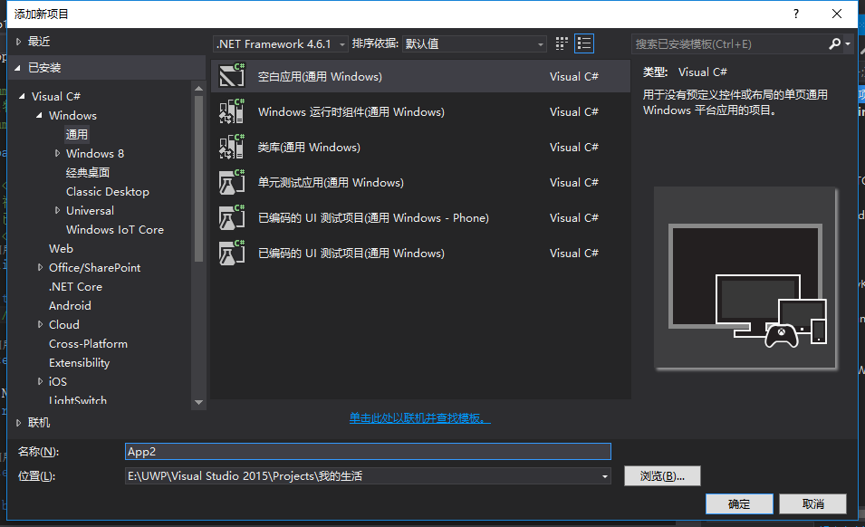865x527 pixels.
Task: Collapse the 已安装 section
Action: point(17,68)
